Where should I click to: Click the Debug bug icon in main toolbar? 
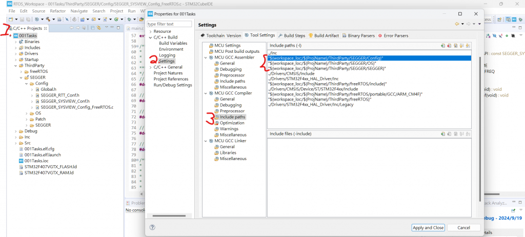(129, 19)
